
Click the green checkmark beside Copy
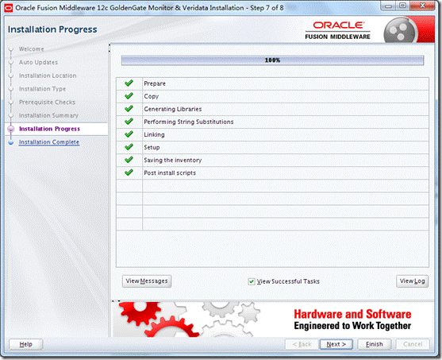(129, 95)
